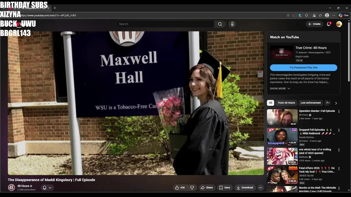Click the browser address bar URL

48,15
